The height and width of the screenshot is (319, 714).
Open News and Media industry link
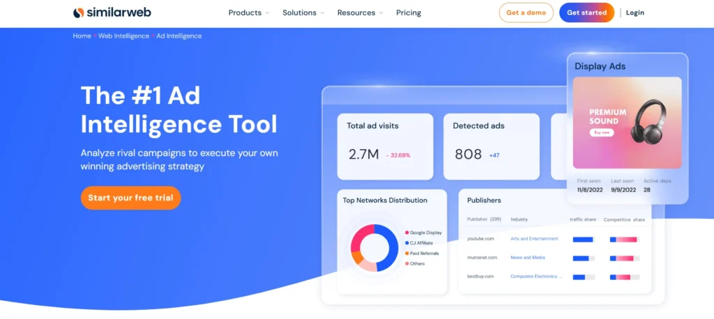coord(527,258)
